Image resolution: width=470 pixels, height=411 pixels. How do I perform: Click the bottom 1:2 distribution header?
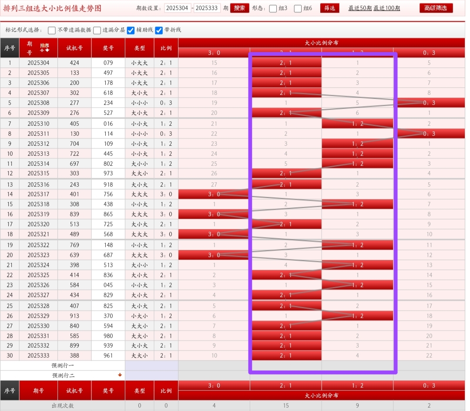357,385
